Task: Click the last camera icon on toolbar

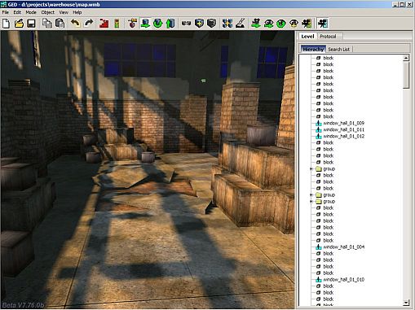Action: point(323,24)
